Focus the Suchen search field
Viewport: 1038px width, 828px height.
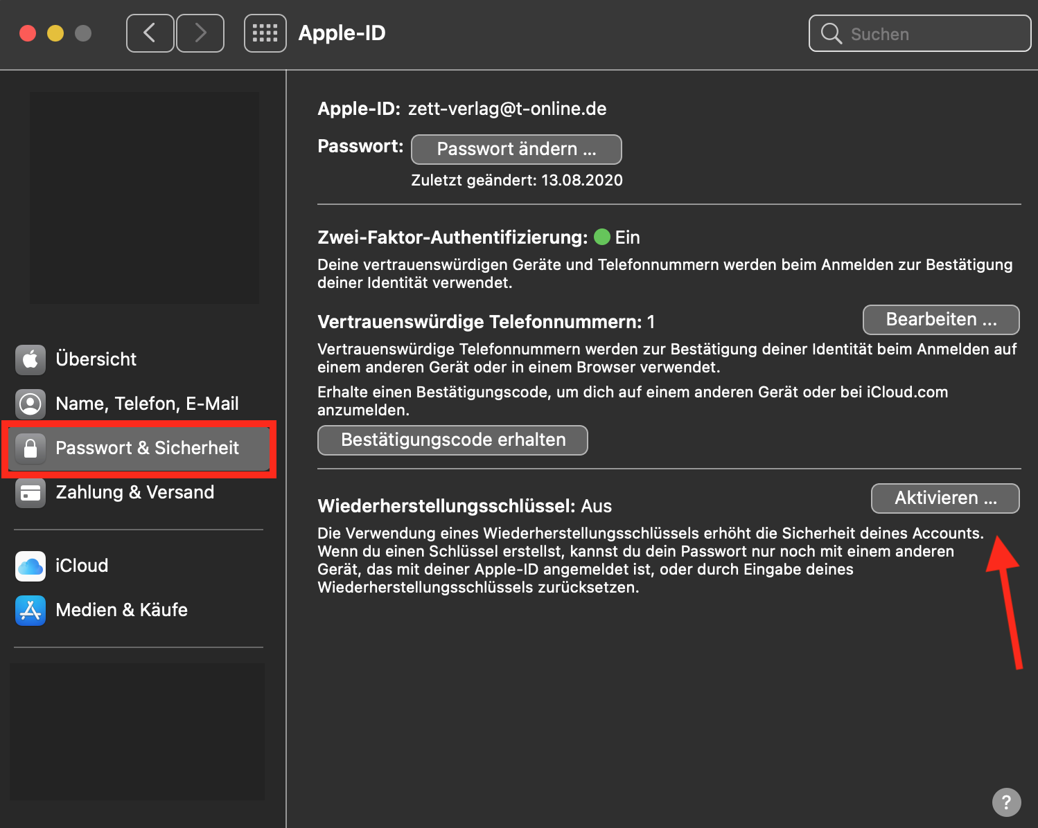[920, 33]
